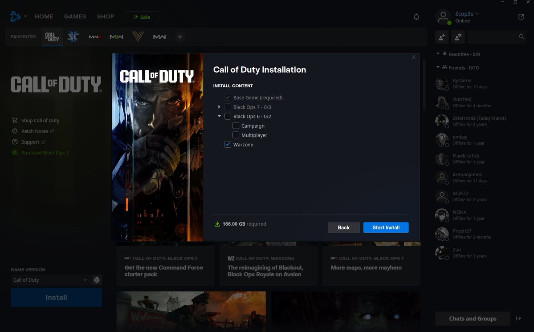Check the Multiplayer checkbox
This screenshot has width=534, height=332.
click(x=236, y=135)
